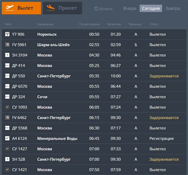The image size is (188, 175).
Task: Click airline logo for flight A4 6124
Action: [7, 138]
